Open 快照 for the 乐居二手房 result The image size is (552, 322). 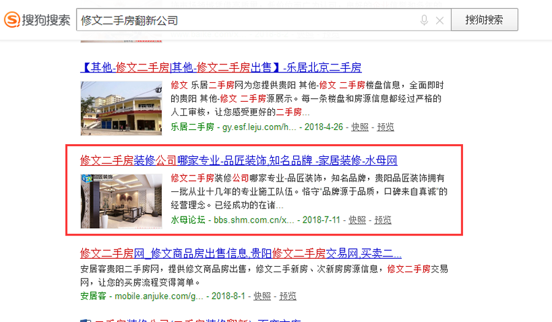(360, 127)
